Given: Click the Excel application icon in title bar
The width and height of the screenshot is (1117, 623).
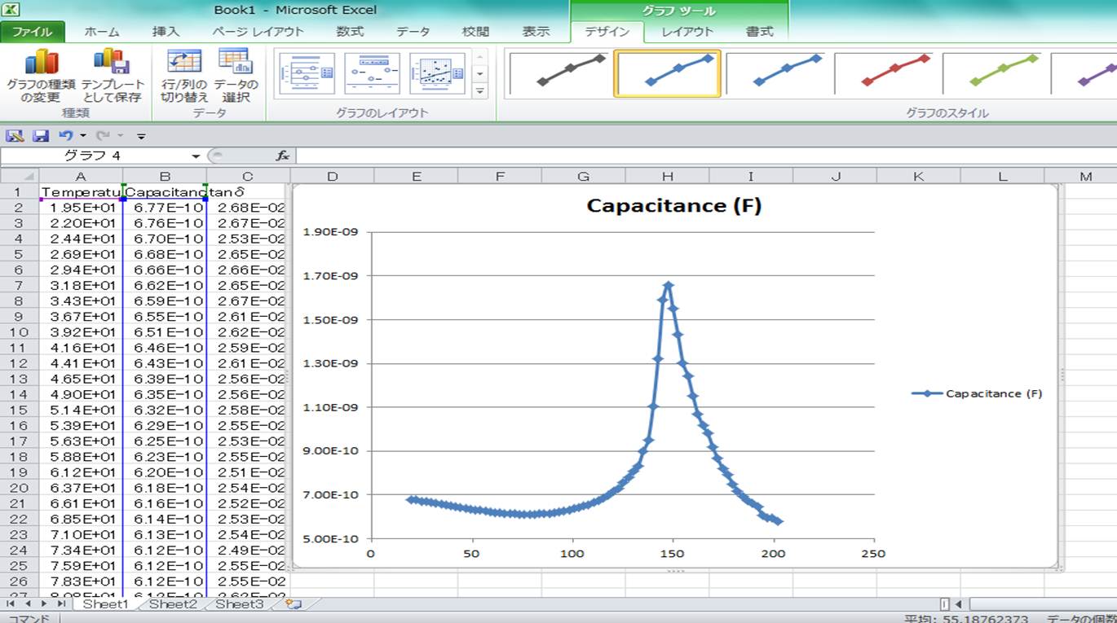Looking at the screenshot, I should pyautogui.click(x=11, y=10).
